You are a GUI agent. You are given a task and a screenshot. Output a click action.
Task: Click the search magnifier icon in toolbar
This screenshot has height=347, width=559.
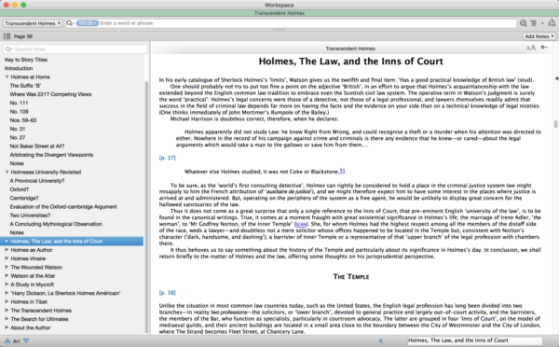click(70, 23)
